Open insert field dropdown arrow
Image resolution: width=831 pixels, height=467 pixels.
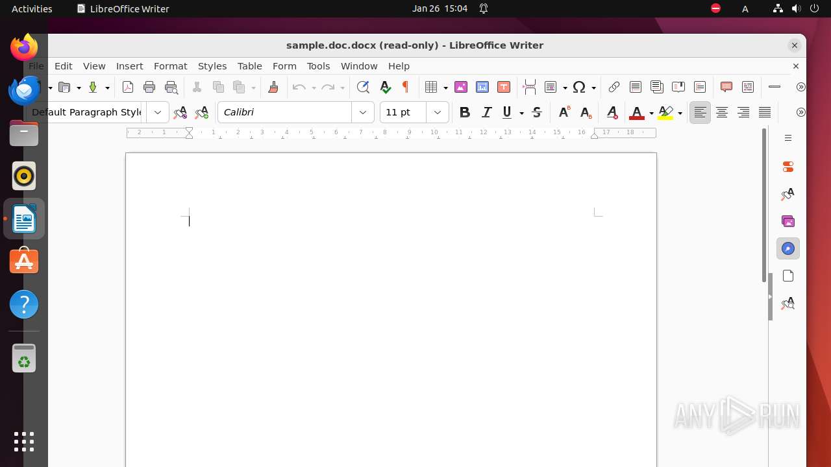pyautogui.click(x=565, y=88)
